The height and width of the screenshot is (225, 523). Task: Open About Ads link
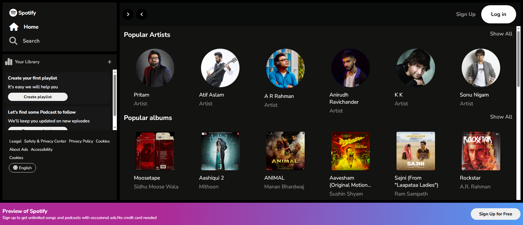[x=19, y=149]
